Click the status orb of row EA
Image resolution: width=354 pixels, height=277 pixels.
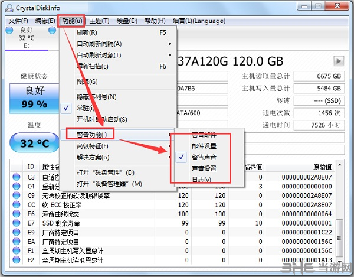[17, 242]
